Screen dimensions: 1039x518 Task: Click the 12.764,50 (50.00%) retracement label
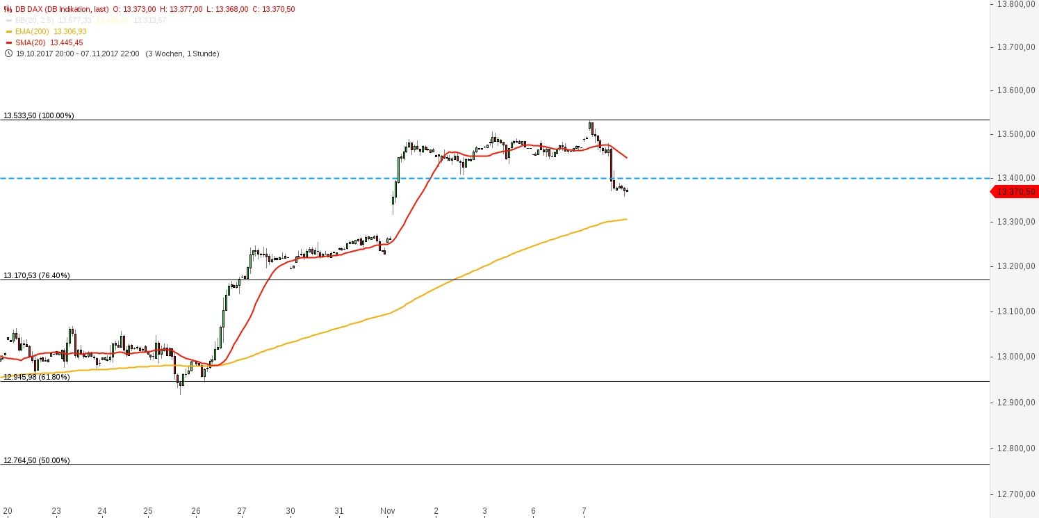(38, 460)
